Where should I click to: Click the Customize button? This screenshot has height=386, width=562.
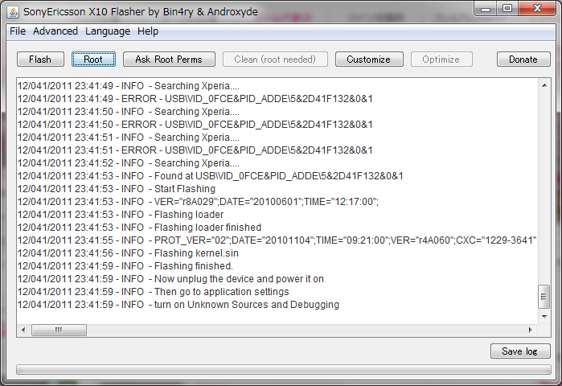coord(369,60)
